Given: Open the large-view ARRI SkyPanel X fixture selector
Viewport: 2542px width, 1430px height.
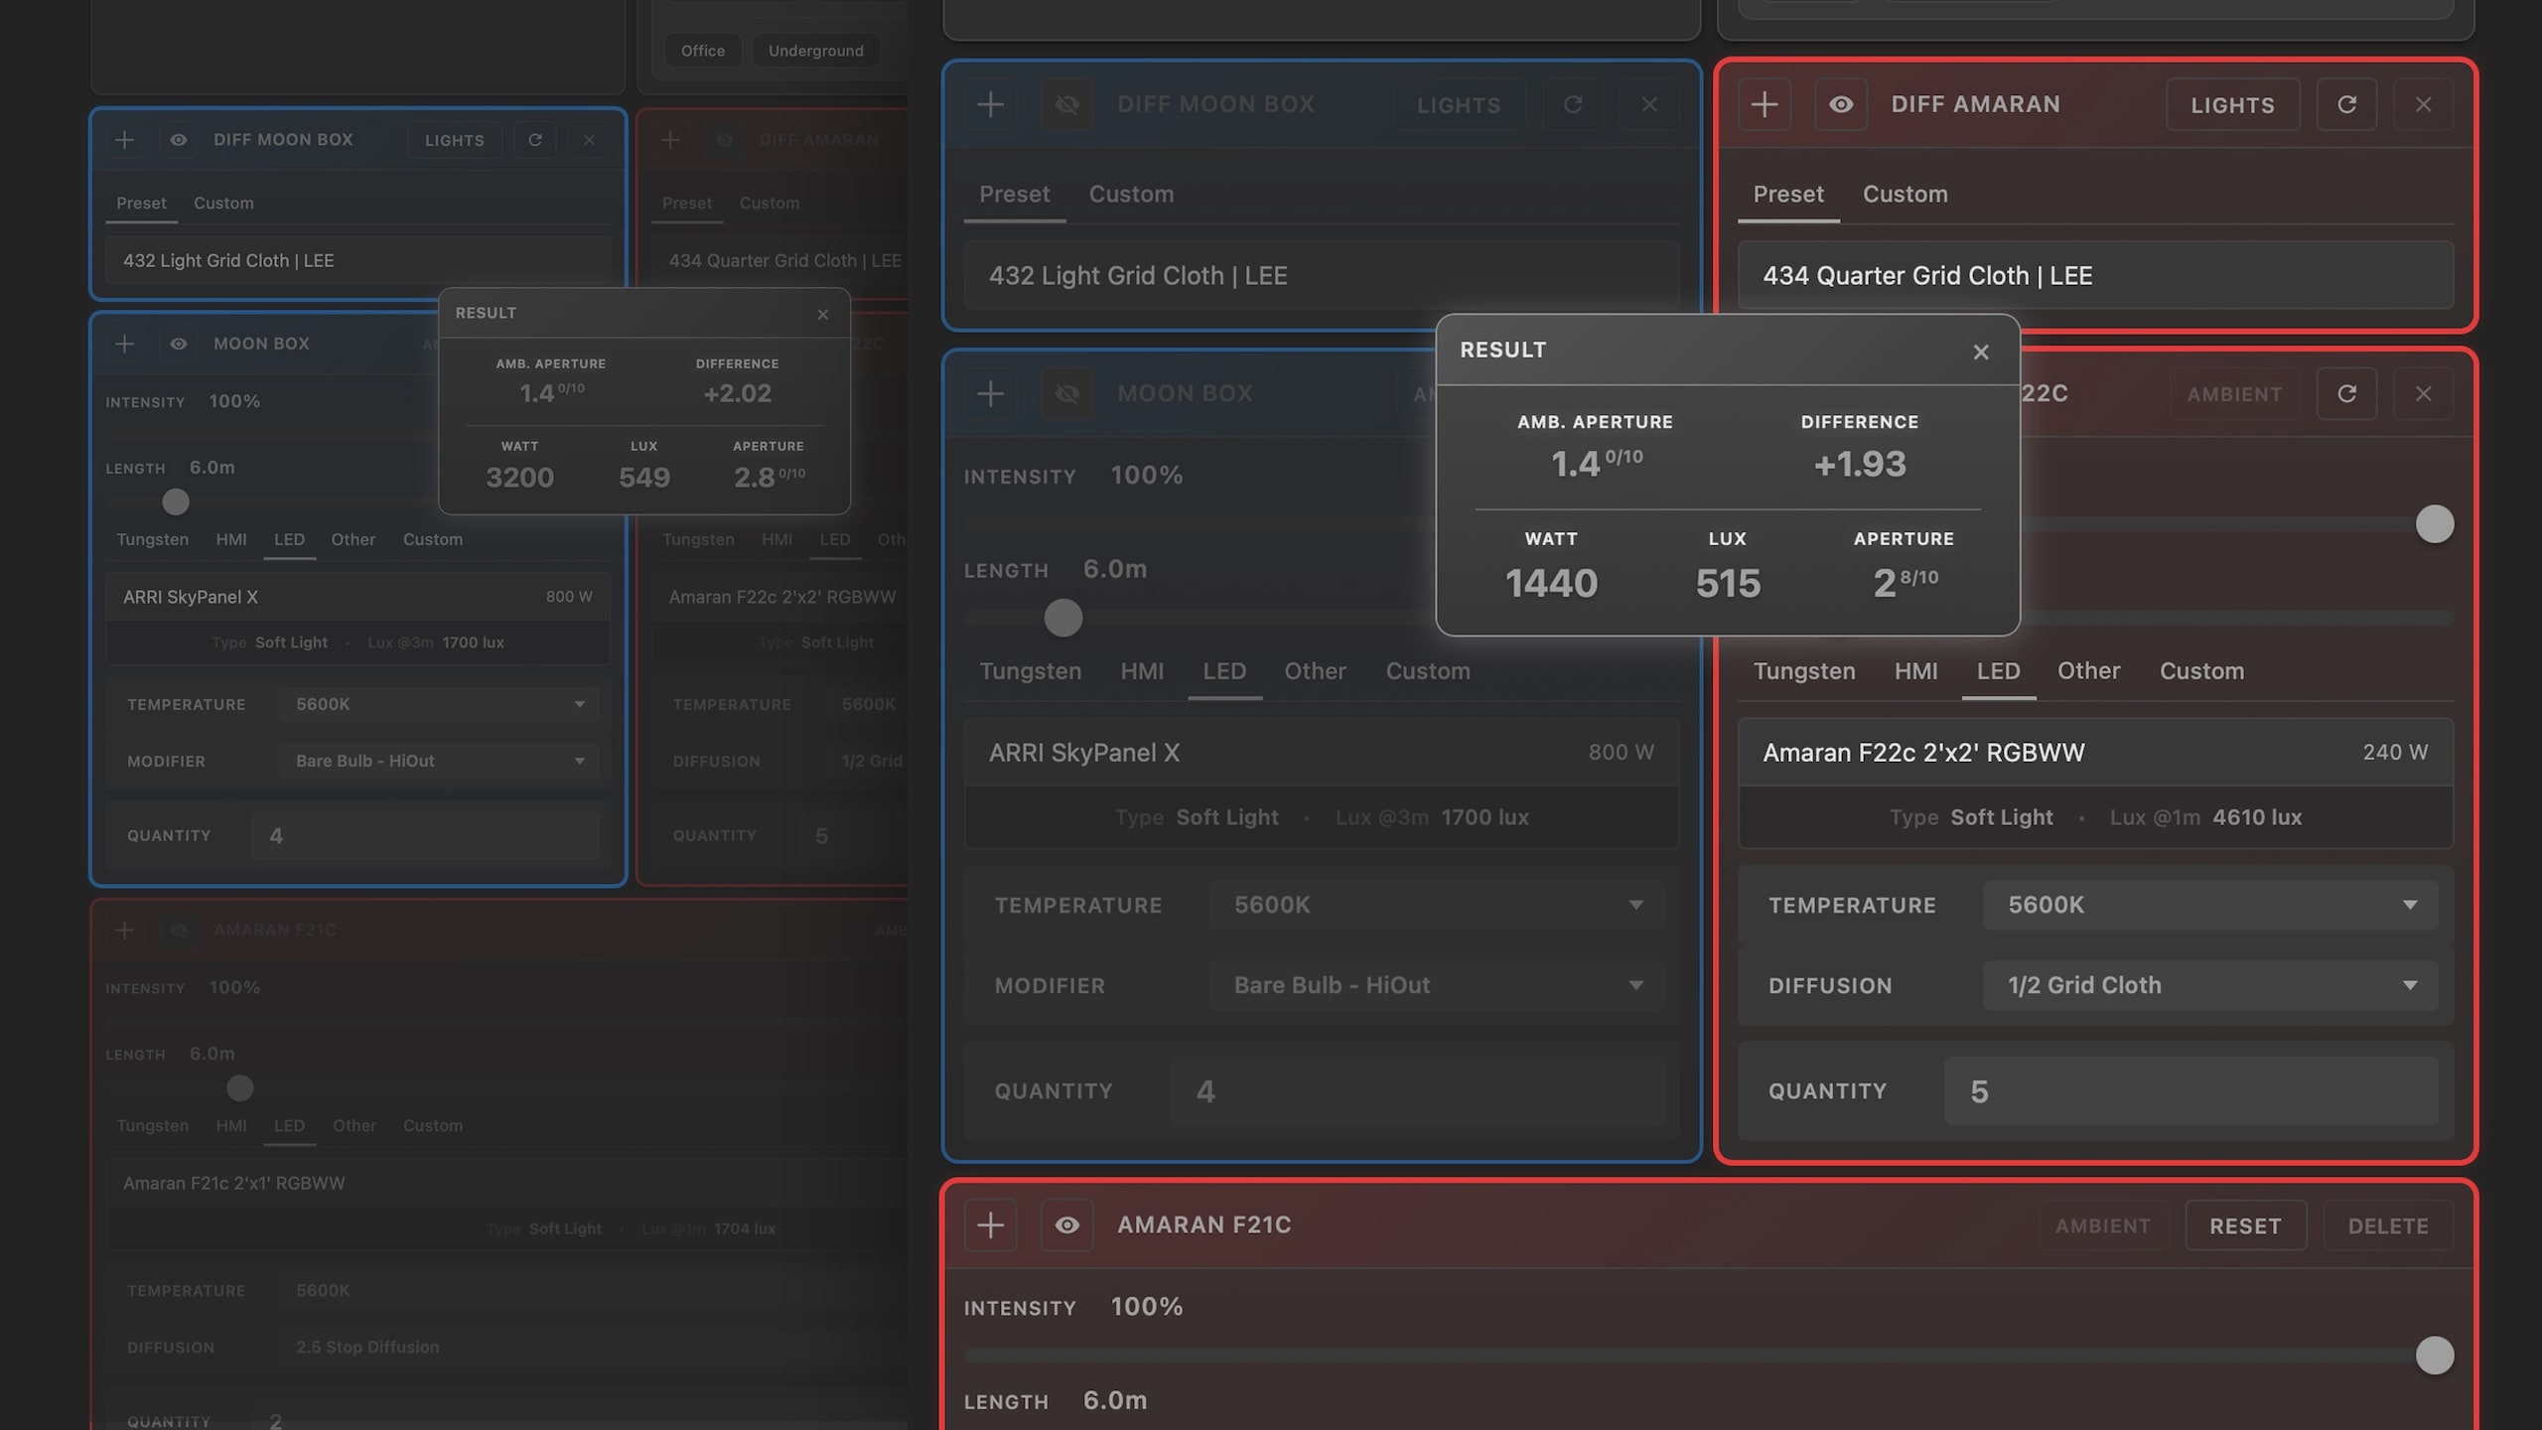Looking at the screenshot, I should click(x=1322, y=753).
